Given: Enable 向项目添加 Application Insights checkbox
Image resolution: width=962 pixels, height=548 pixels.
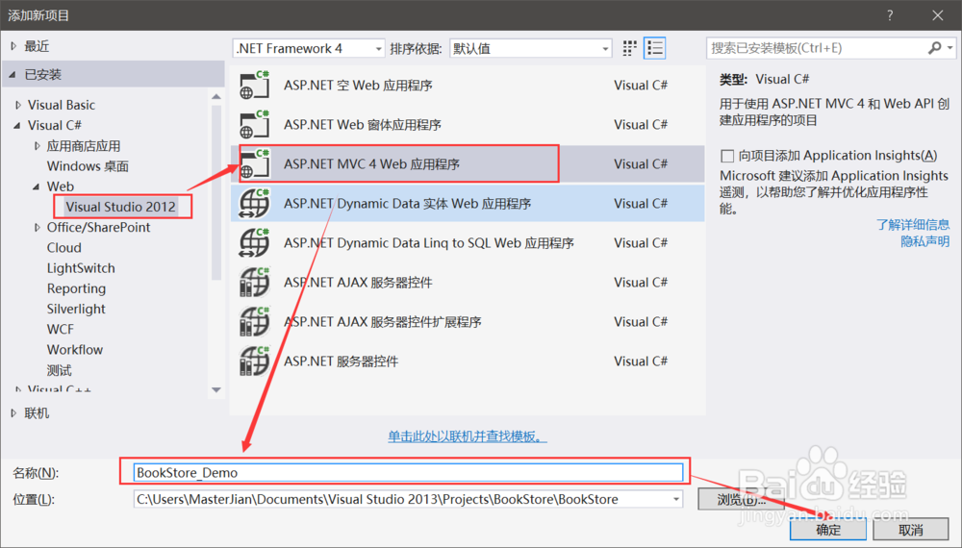Looking at the screenshot, I should 727,156.
